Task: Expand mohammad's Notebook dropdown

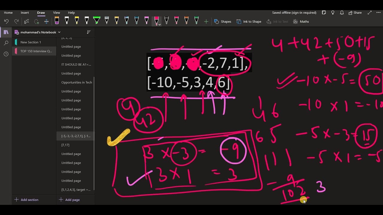Action: click(x=59, y=32)
